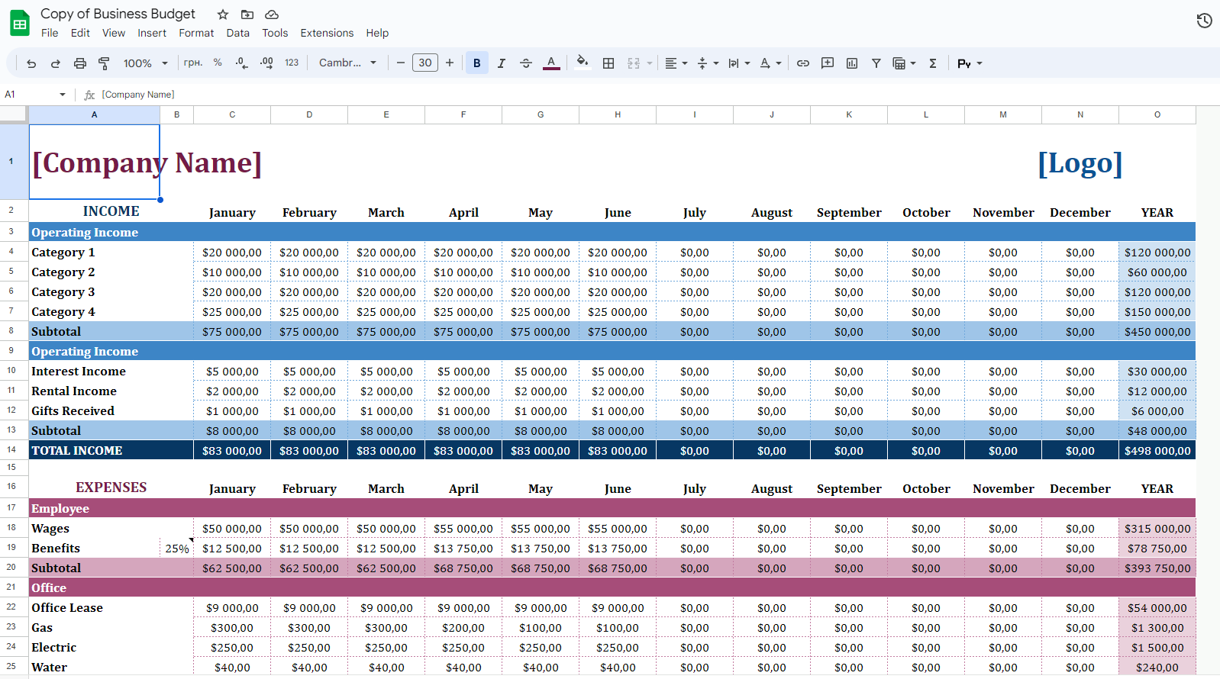Click the undo icon

(31, 63)
